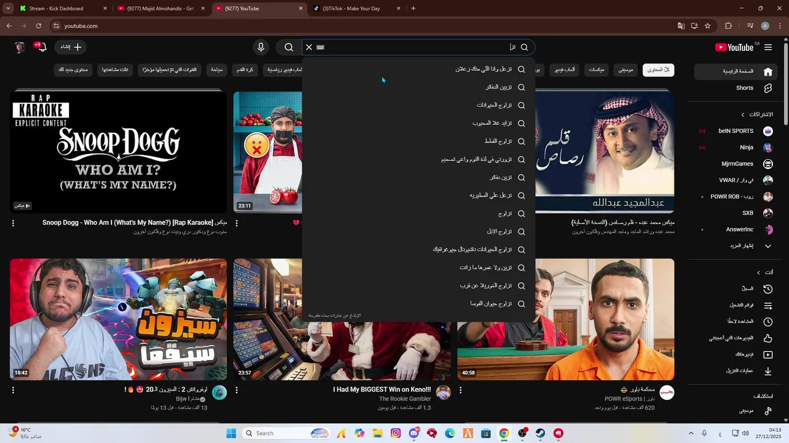Image resolution: width=789 pixels, height=443 pixels.
Task: Select the موسيقى filter chip
Action: pos(626,70)
